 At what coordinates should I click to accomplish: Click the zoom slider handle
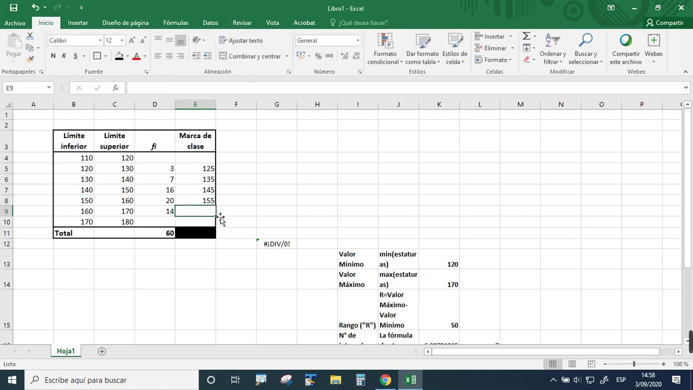click(634, 364)
